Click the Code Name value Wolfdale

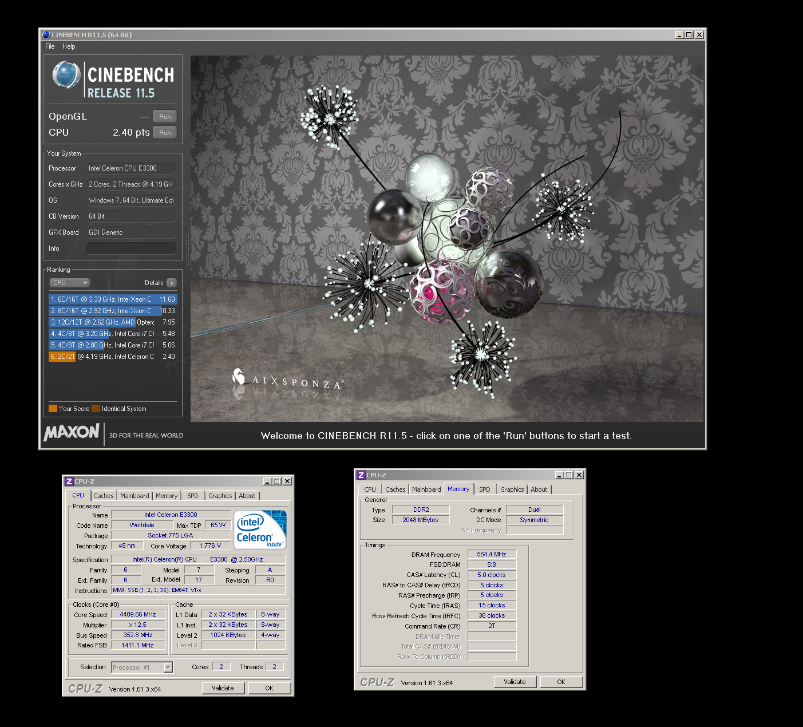pyautogui.click(x=142, y=525)
